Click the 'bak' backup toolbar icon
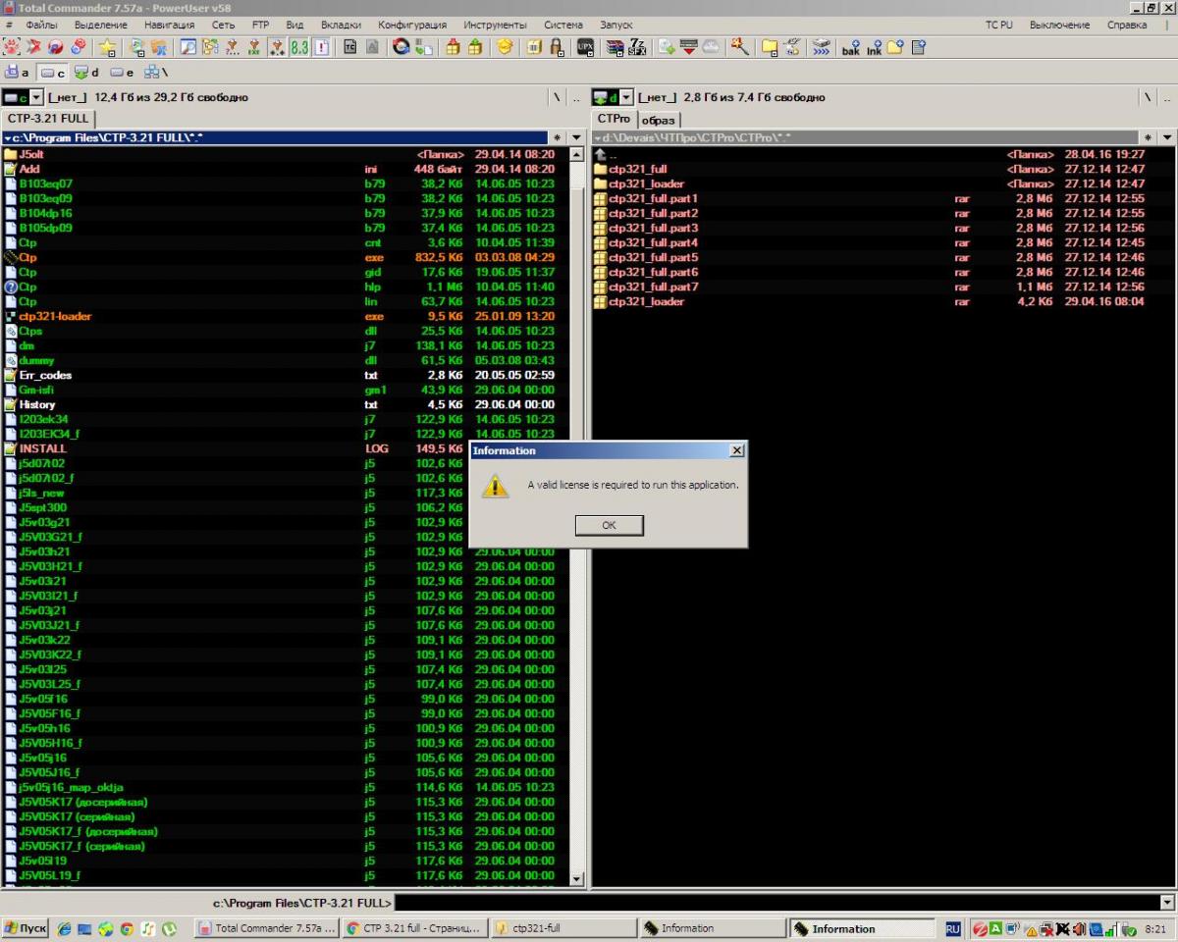 [x=850, y=47]
